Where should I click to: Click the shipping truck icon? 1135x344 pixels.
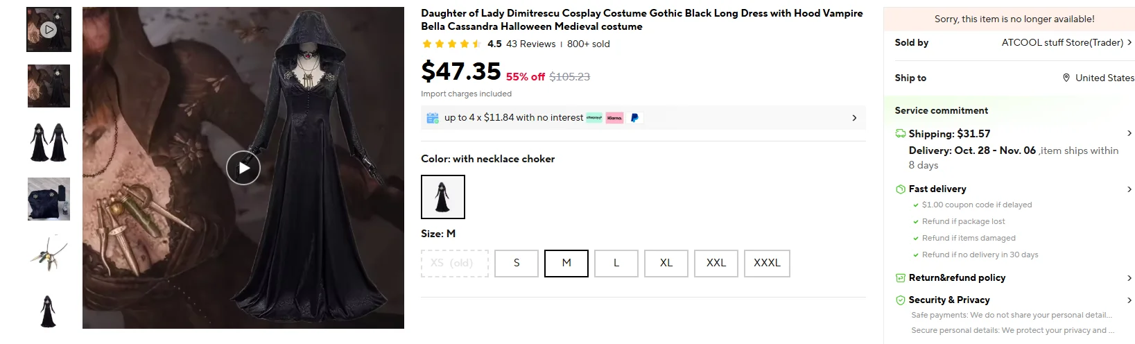pos(901,134)
